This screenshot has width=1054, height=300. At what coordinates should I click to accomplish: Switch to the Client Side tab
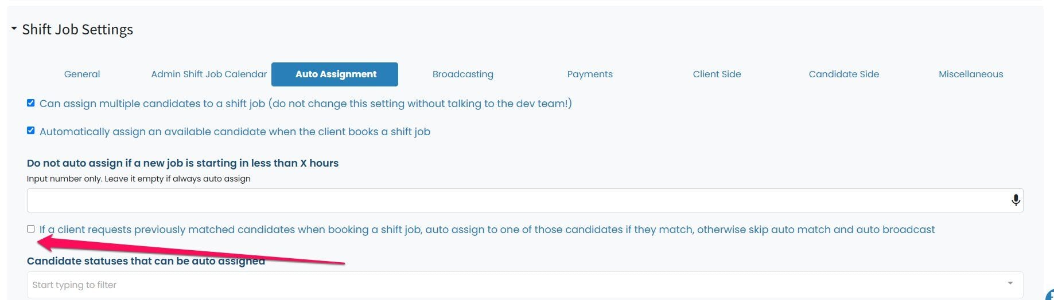pos(717,74)
